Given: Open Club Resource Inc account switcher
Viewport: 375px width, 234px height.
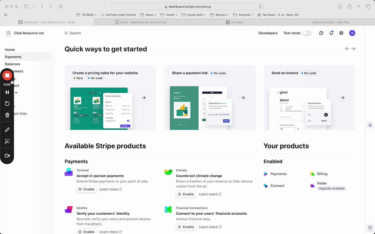Looking at the screenshot, I should (25, 33).
